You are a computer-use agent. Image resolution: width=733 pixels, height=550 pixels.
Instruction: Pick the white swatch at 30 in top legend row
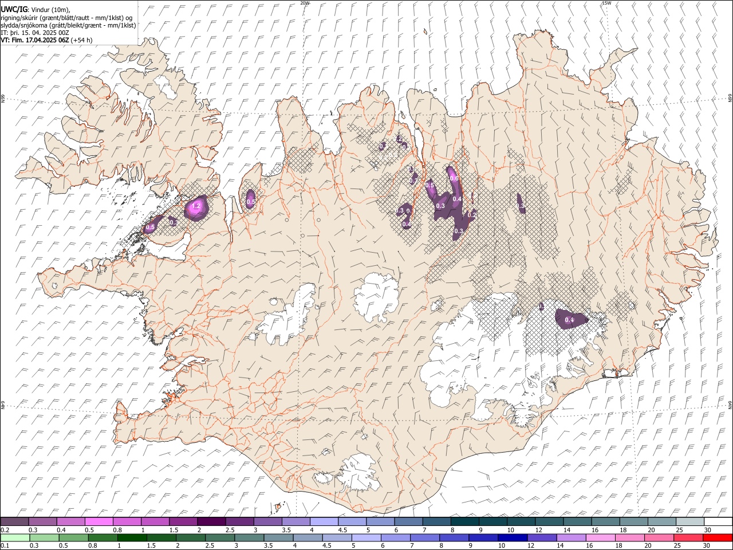pos(718,522)
